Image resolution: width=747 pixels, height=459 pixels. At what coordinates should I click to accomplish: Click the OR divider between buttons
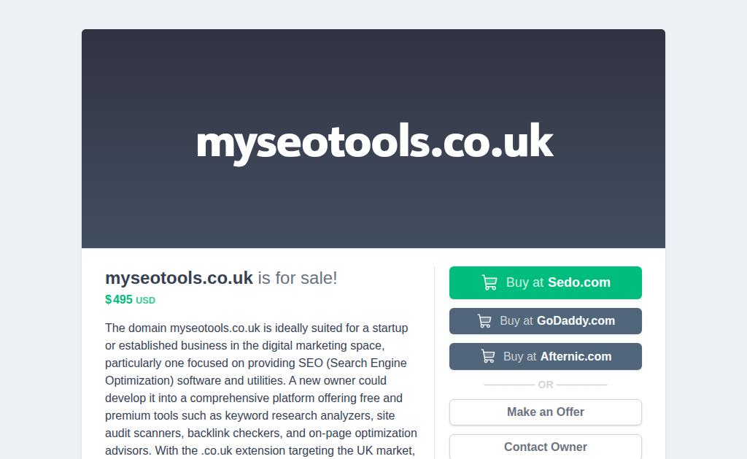coord(546,385)
